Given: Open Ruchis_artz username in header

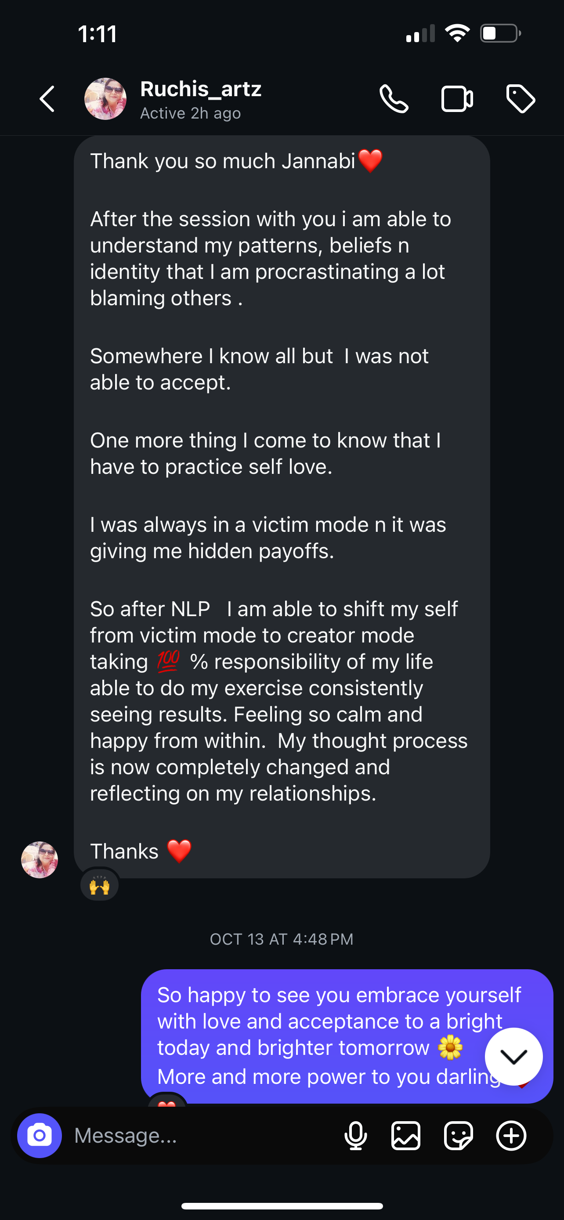Looking at the screenshot, I should click(x=201, y=89).
